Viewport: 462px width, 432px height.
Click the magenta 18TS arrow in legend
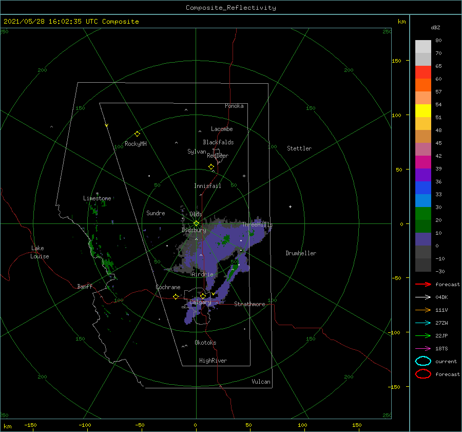pyautogui.click(x=423, y=349)
